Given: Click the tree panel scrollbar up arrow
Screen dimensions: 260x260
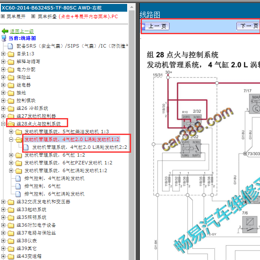Looking at the screenshot, I should tap(132, 7).
